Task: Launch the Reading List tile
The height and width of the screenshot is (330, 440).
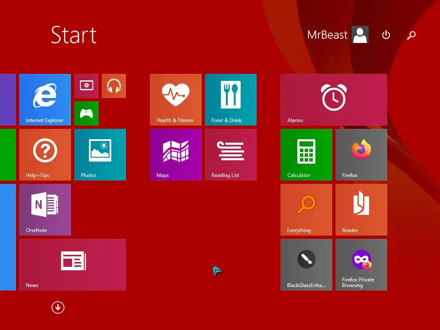Action: (231, 155)
